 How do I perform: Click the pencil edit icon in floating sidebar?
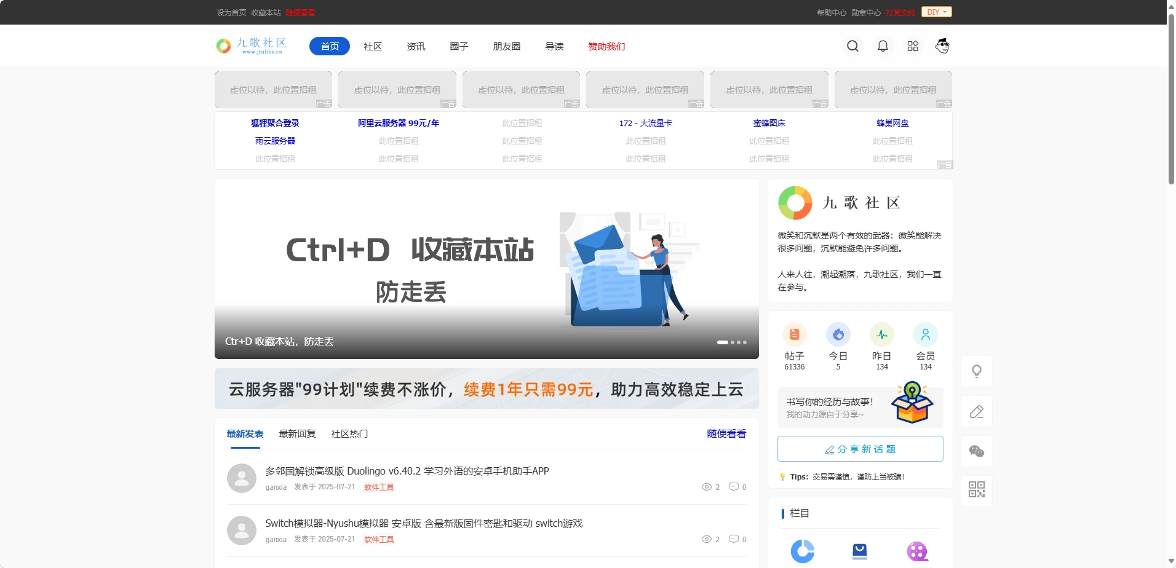click(x=977, y=411)
